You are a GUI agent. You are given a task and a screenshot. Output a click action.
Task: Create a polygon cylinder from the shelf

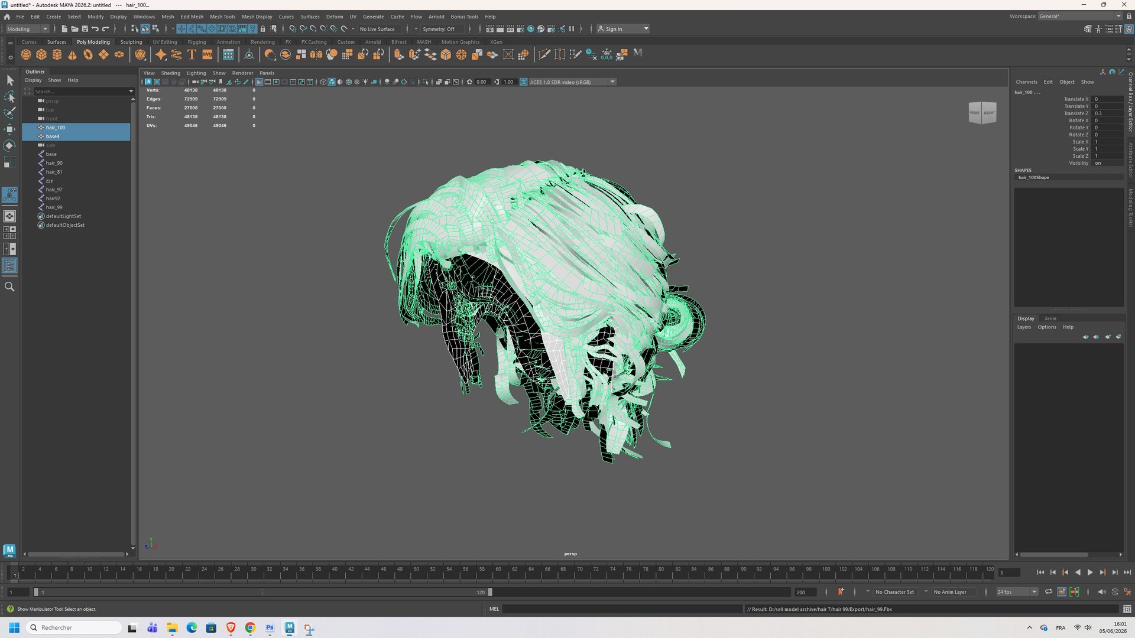pyautogui.click(x=57, y=54)
